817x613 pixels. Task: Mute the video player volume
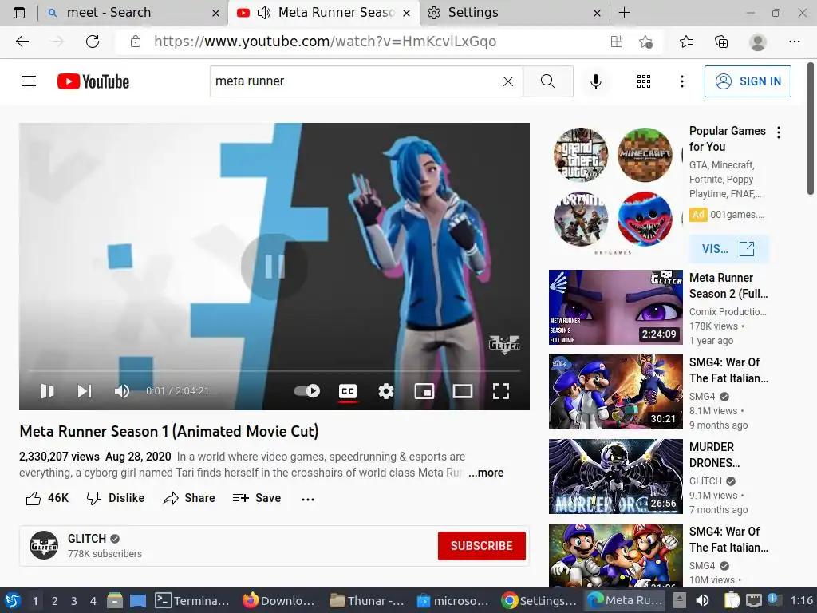click(121, 391)
